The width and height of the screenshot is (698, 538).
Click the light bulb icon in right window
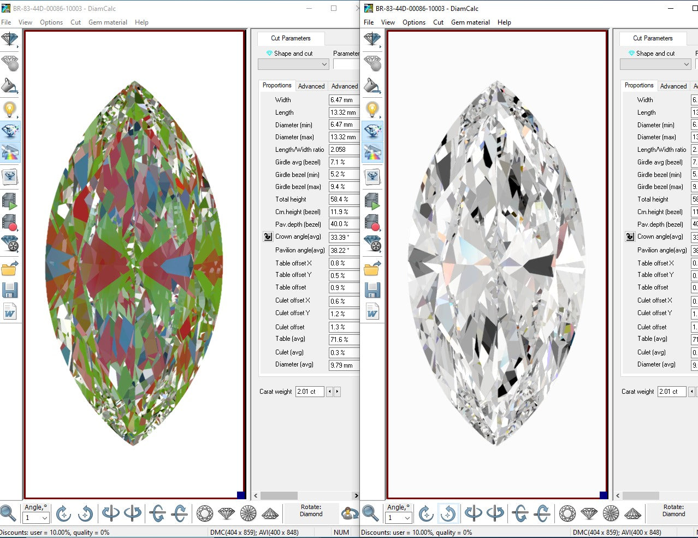pyautogui.click(x=372, y=110)
